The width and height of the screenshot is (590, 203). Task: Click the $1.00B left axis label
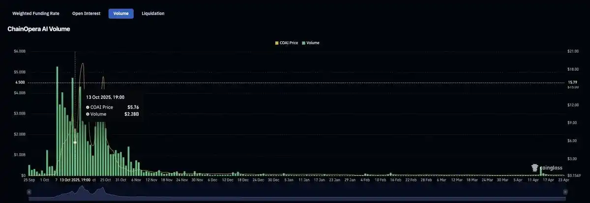point(19,155)
